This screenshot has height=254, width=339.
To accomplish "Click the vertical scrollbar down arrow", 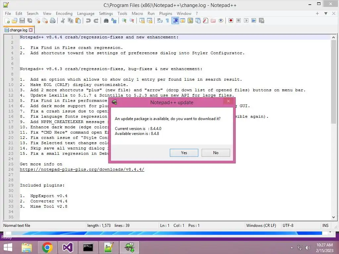I will point(333,217).
